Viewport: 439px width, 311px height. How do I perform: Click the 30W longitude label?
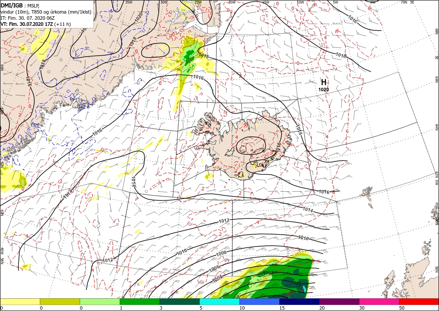pos(164,2)
